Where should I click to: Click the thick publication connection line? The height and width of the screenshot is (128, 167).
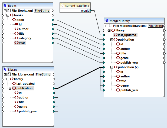click(x=78, y=78)
